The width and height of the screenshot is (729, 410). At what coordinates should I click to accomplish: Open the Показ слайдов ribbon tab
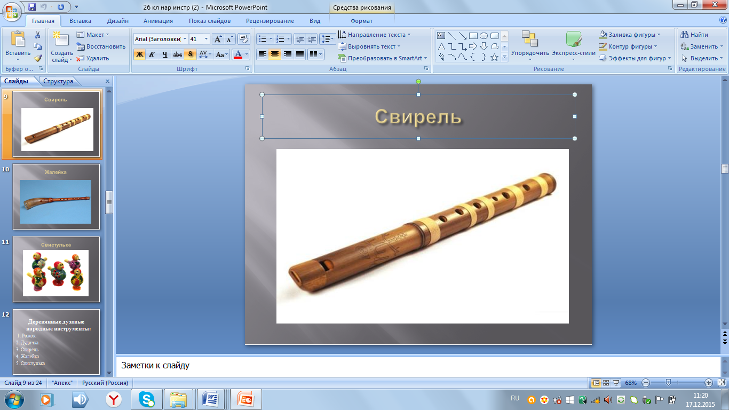(x=210, y=21)
